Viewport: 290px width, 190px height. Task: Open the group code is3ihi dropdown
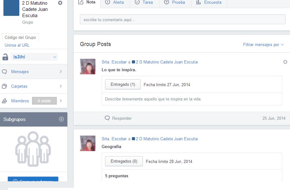click(x=55, y=57)
